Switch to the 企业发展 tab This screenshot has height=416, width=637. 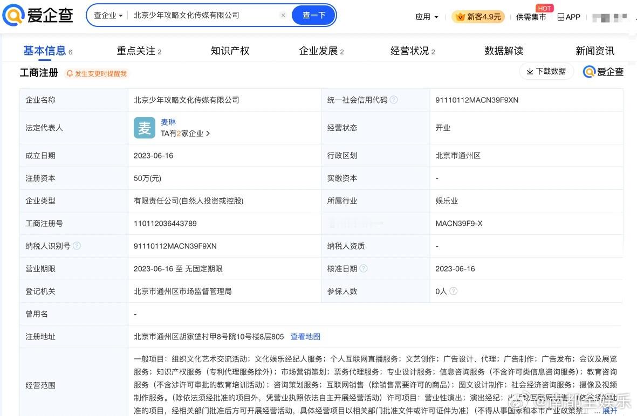point(321,51)
